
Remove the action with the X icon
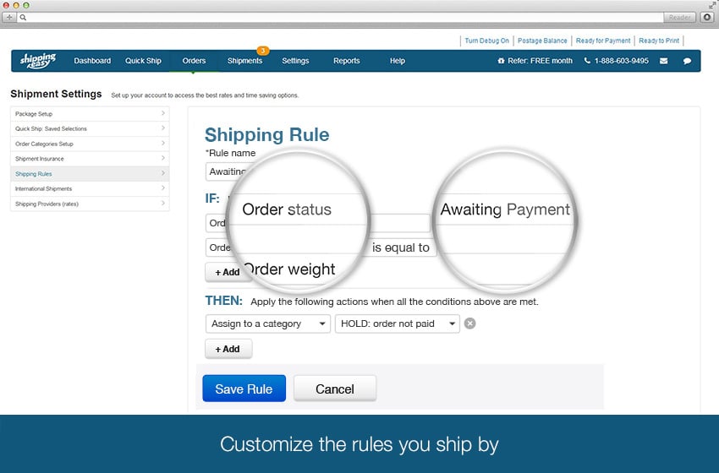470,323
